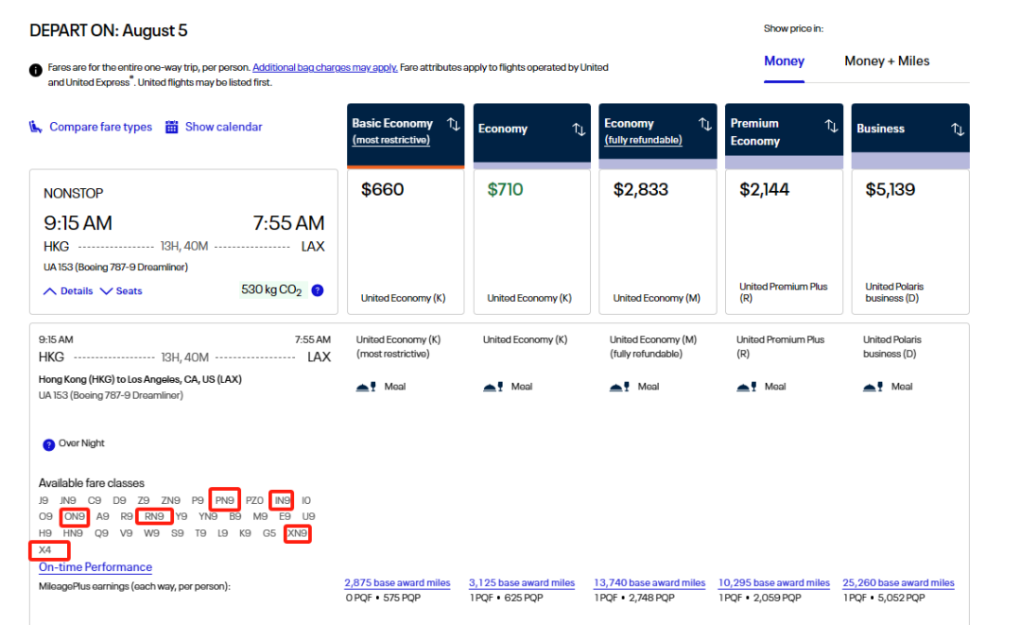Screen dimensions: 1021x625
Task: Expand the Seats section
Action: [121, 291]
